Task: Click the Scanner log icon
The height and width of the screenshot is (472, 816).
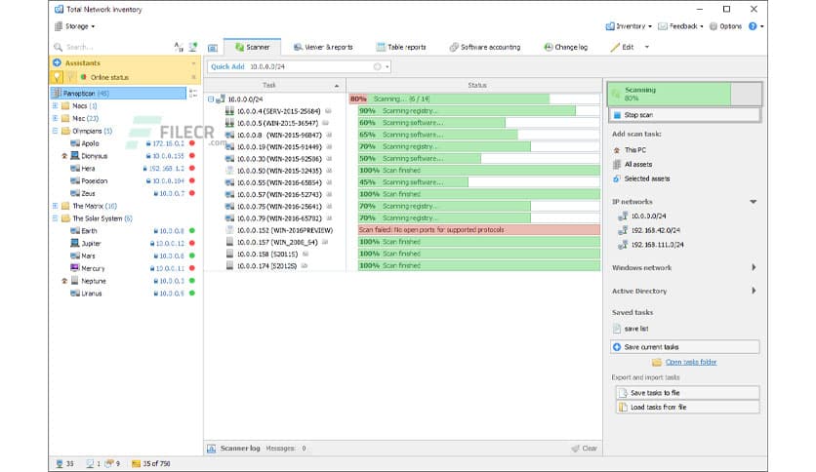Action: pos(211,448)
